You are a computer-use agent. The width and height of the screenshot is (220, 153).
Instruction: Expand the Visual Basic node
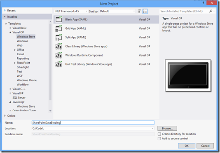tap(10, 28)
